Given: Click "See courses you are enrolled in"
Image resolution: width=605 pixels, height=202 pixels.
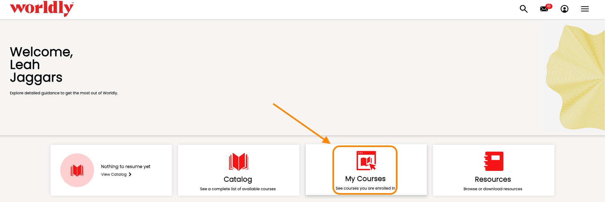Looking at the screenshot, I should tap(365, 188).
